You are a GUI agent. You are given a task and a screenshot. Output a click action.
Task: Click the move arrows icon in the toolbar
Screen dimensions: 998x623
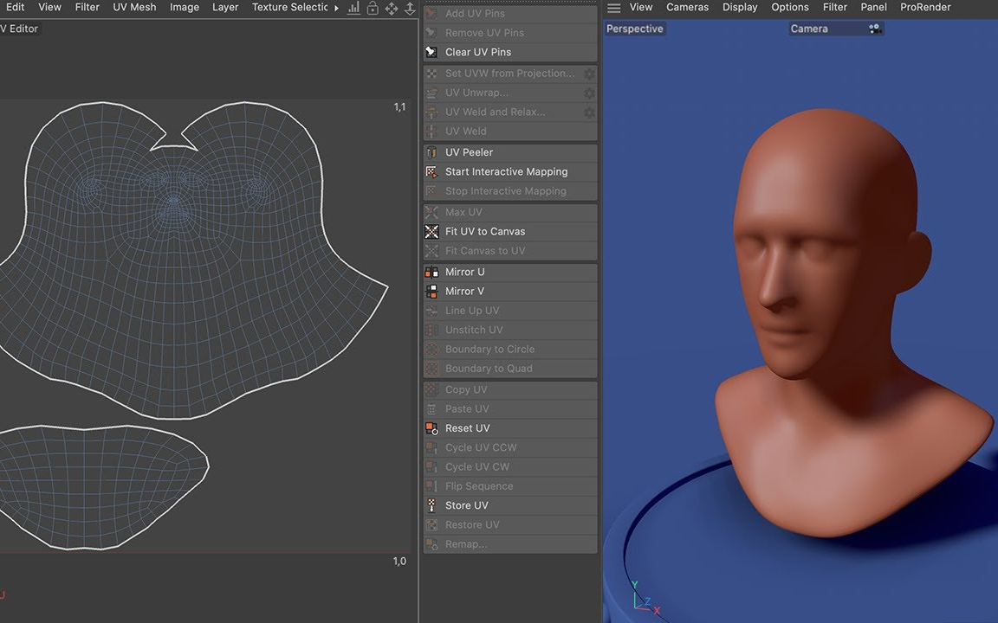[x=392, y=7]
